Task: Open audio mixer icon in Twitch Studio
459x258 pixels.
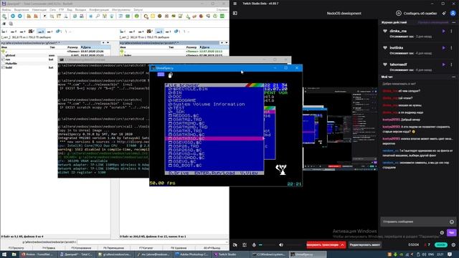Action: click(x=245, y=245)
